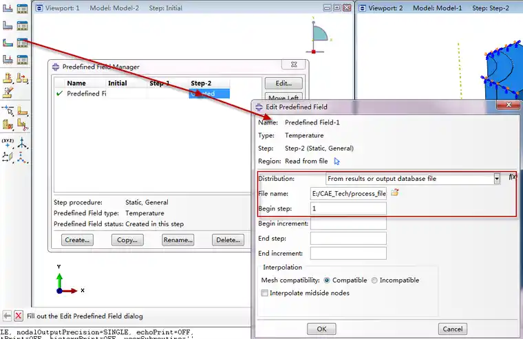Select the Compatible mesh radio button
Viewport: 523px width, 339px height.
327,281
